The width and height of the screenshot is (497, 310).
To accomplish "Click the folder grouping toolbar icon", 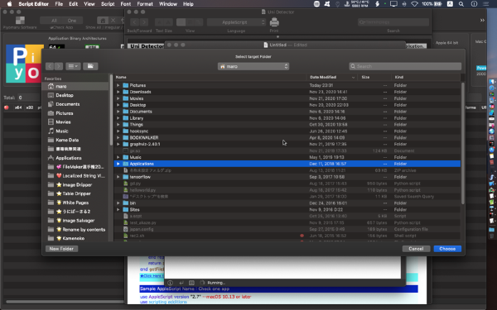I will [90, 66].
